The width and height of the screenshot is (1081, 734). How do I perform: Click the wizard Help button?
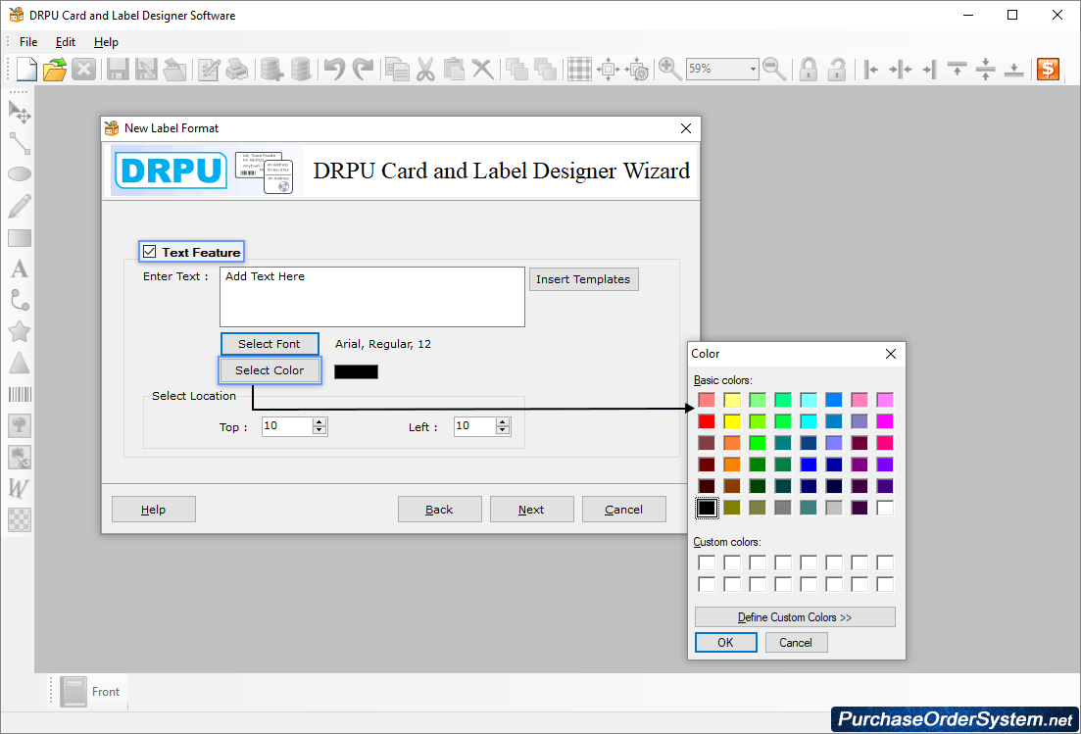coord(153,510)
